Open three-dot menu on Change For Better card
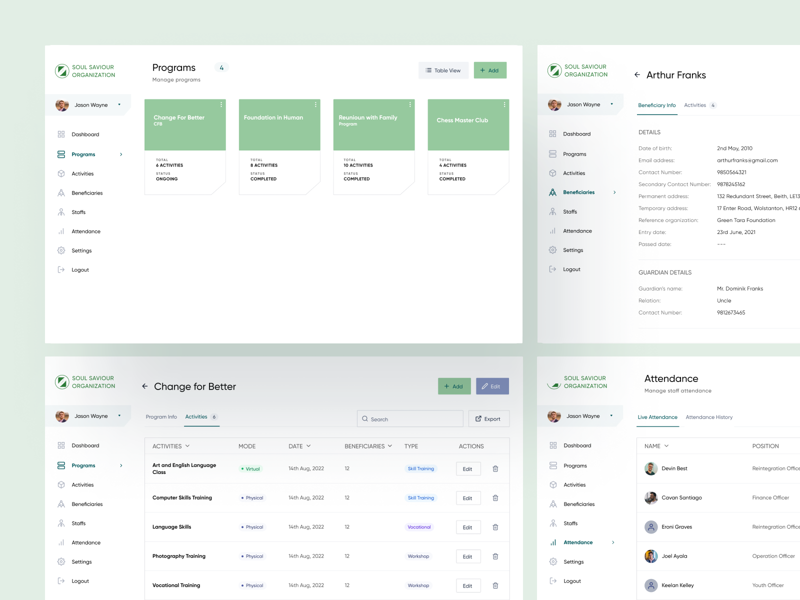800x600 pixels. [x=221, y=104]
